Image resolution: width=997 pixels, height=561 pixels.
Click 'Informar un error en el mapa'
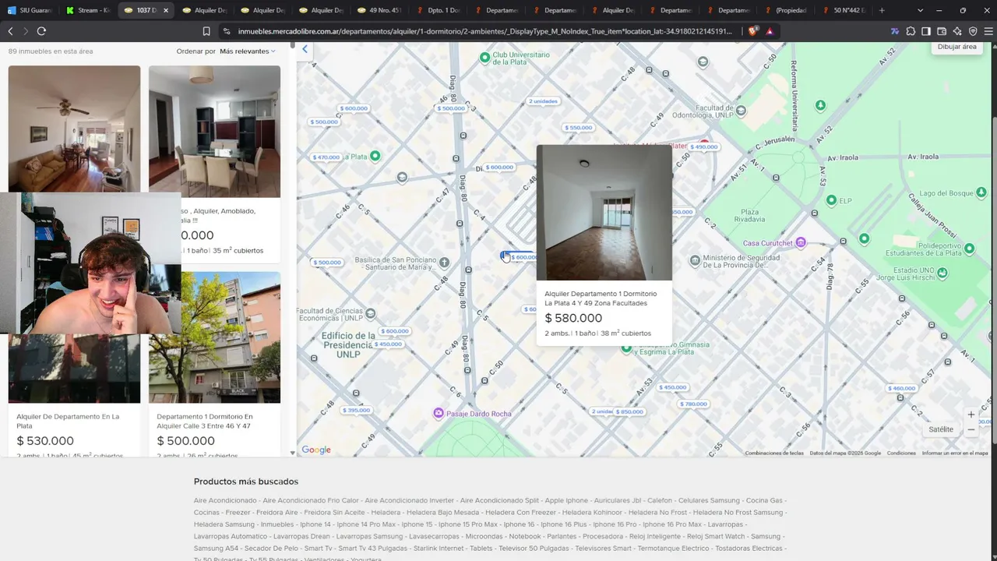955,453
